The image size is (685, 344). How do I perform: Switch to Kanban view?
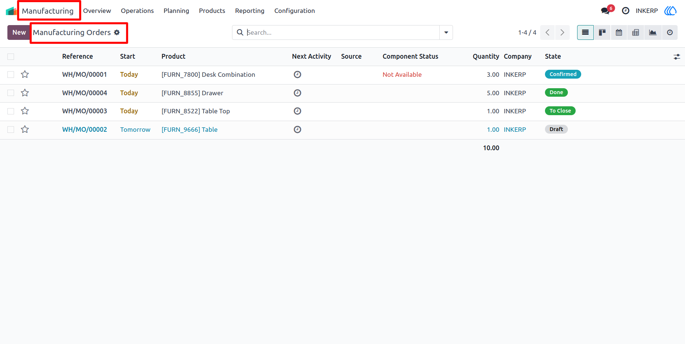pyautogui.click(x=602, y=32)
